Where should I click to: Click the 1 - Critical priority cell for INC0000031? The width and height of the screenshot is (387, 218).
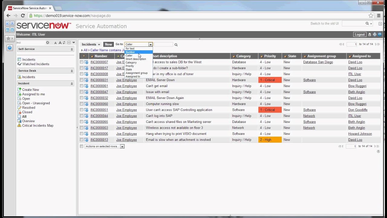click(270, 80)
